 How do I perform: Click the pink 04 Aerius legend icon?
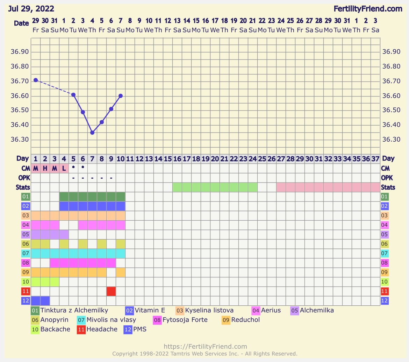pyautogui.click(x=256, y=311)
